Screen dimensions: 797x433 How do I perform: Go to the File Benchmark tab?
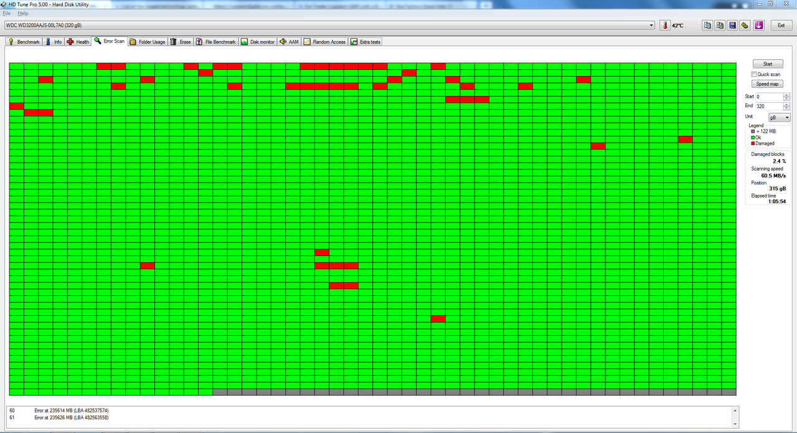coord(215,42)
